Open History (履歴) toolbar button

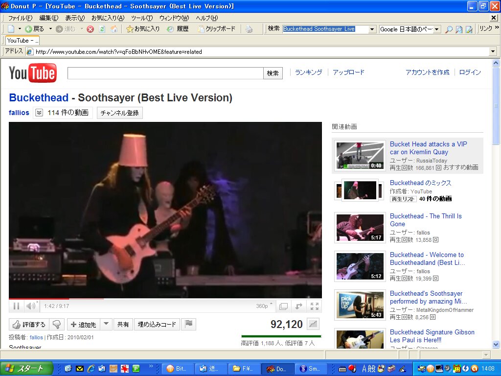tap(178, 29)
